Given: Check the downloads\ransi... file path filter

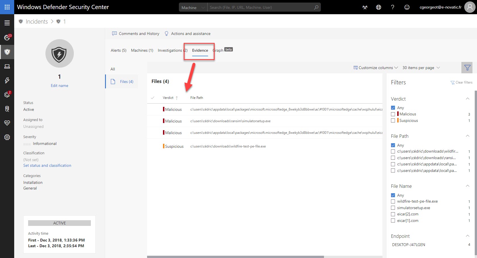Looking at the screenshot, I should click(393, 158).
